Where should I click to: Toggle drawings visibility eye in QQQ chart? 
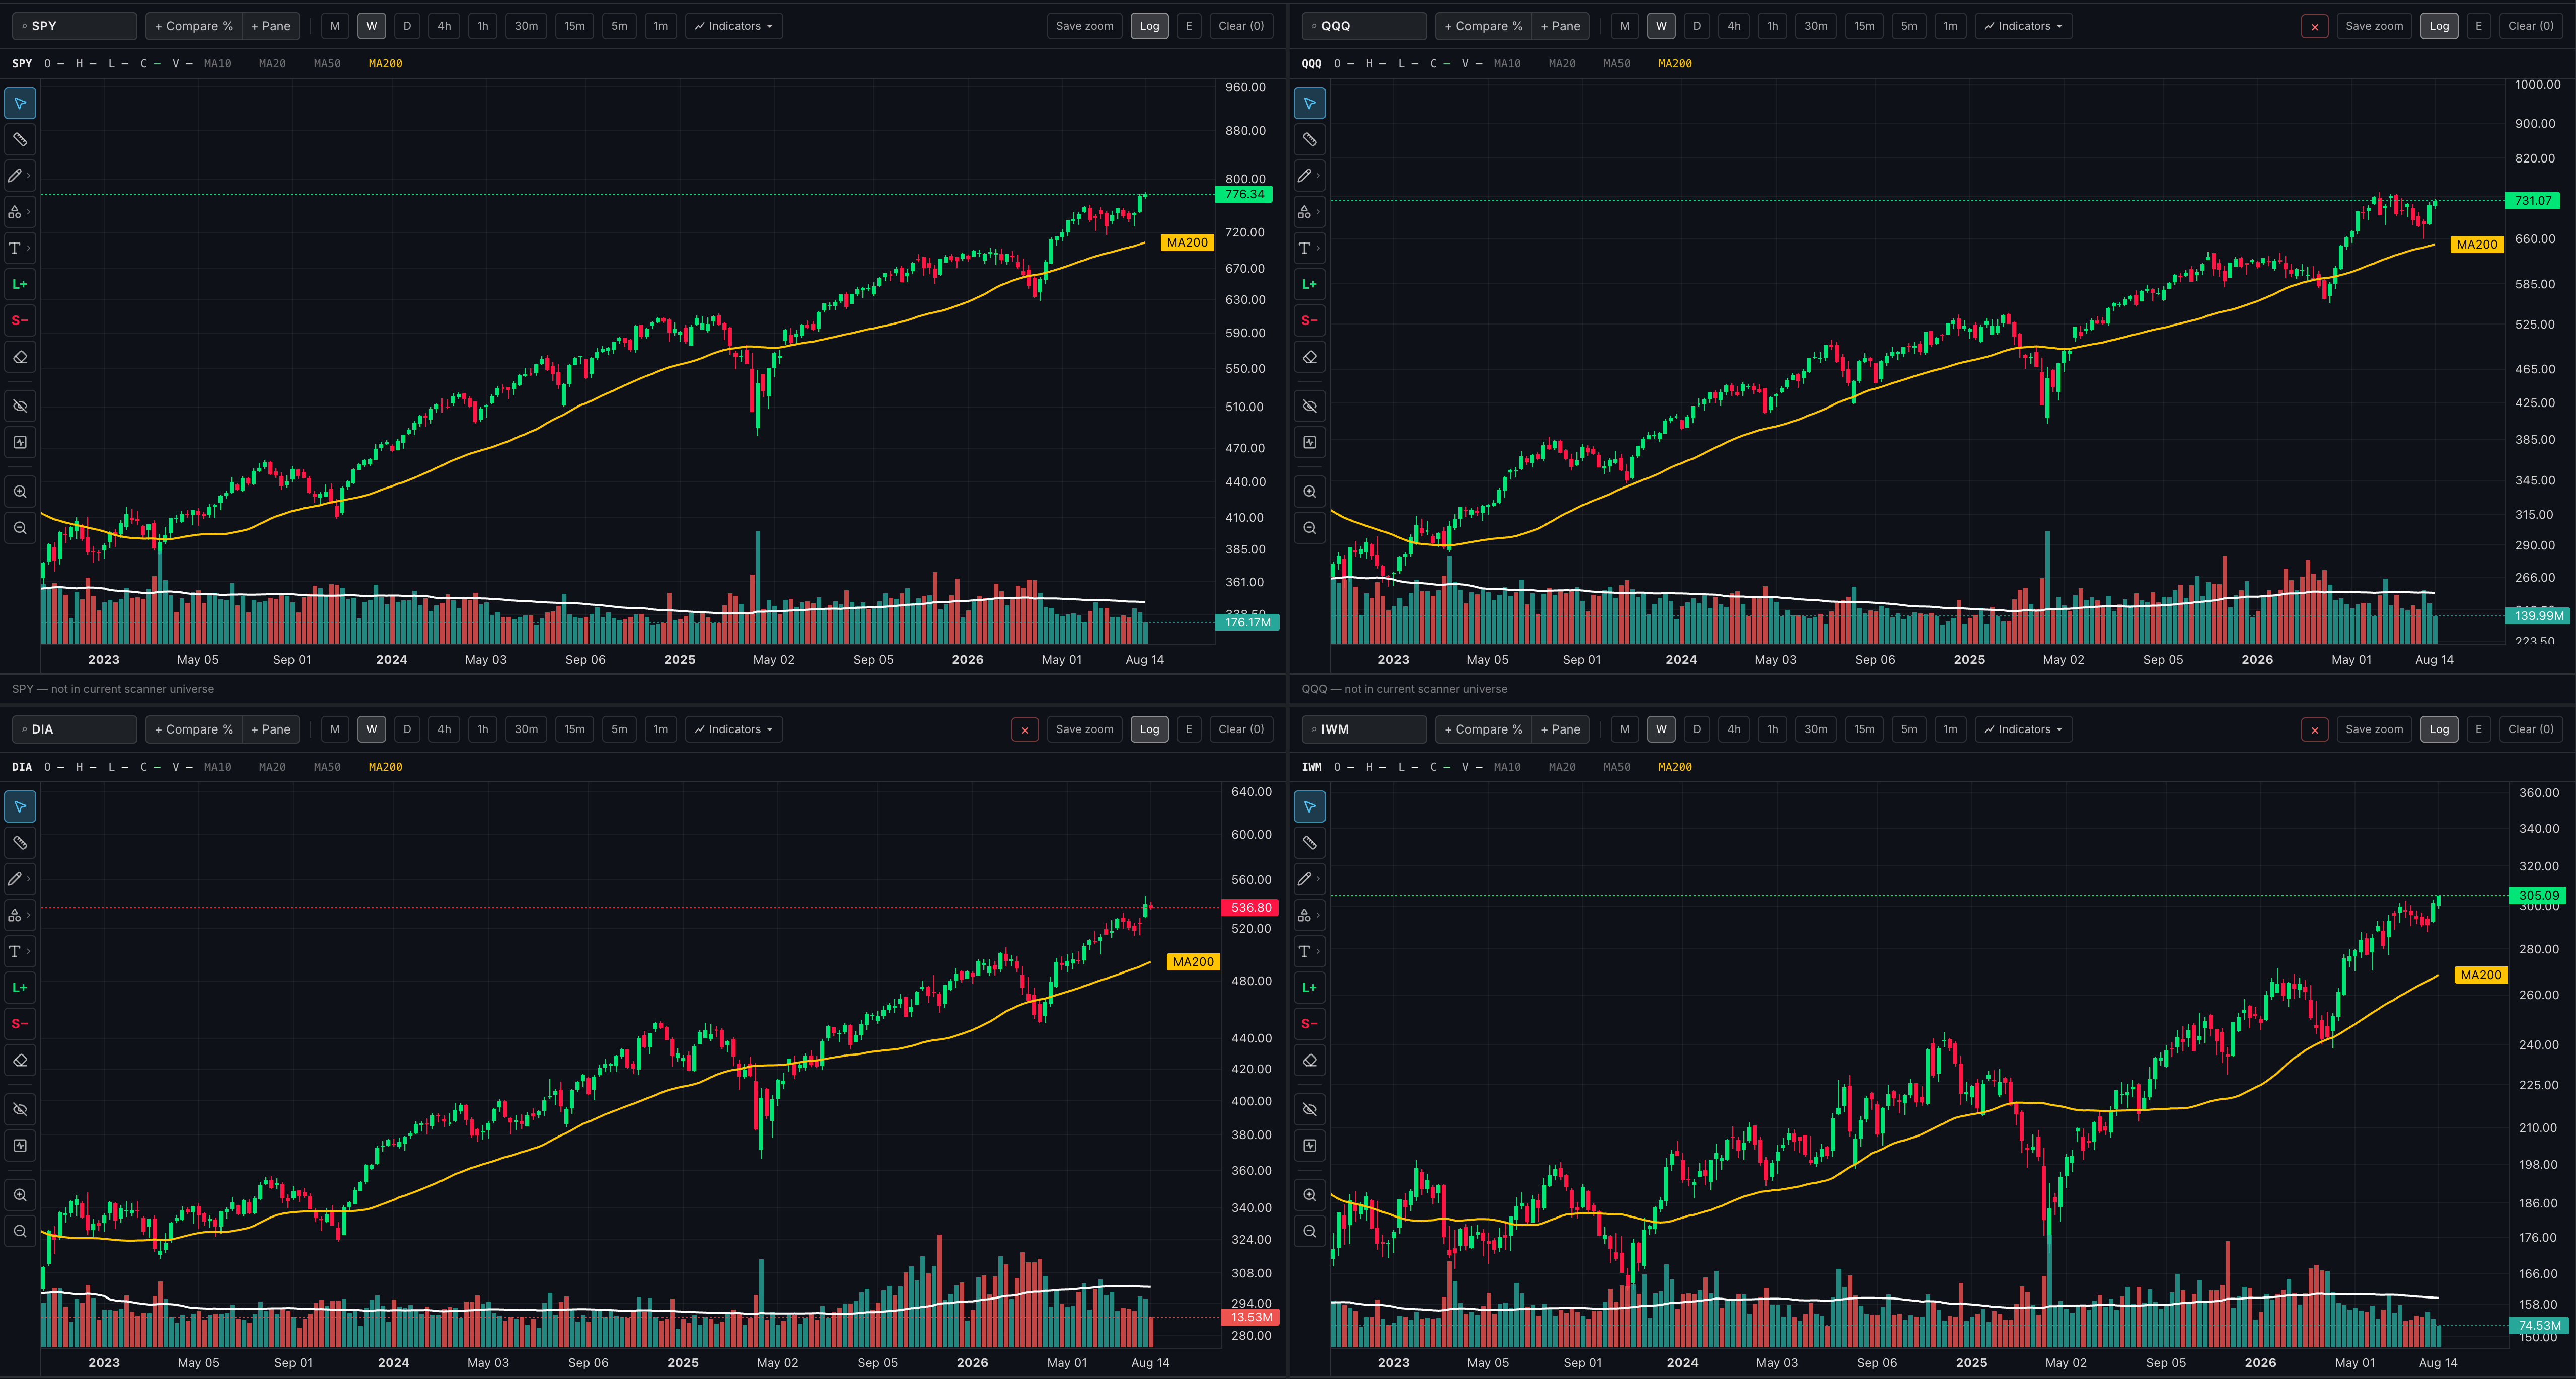[1310, 405]
